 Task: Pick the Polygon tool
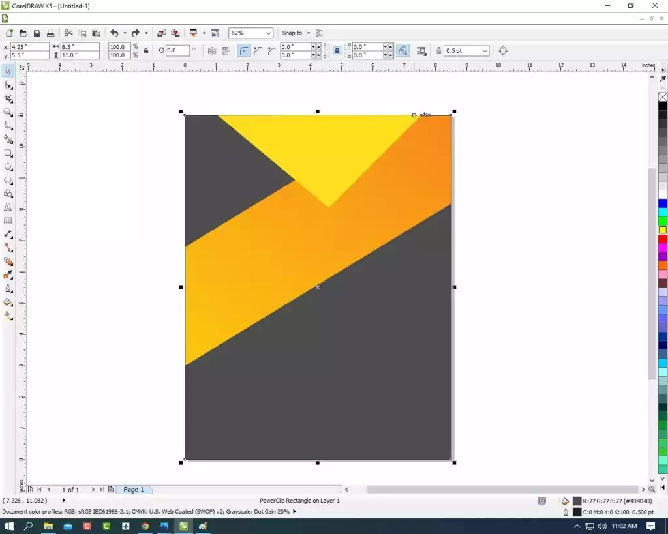click(8, 180)
